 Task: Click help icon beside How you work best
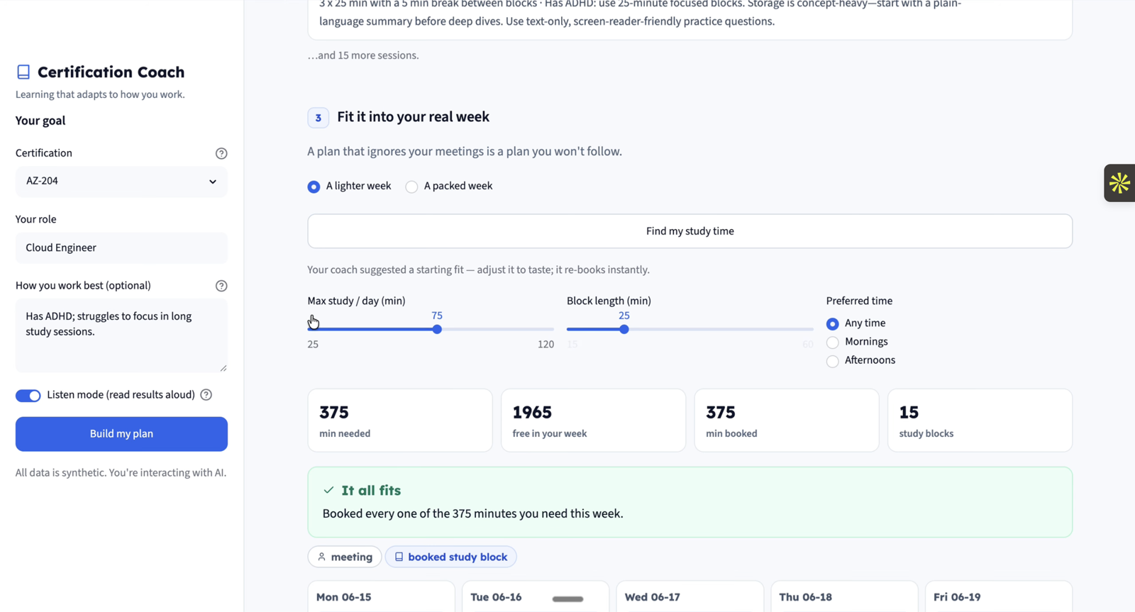[x=221, y=286]
